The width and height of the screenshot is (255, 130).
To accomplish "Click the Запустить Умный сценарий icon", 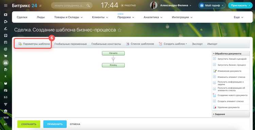I will pos(215,59).
